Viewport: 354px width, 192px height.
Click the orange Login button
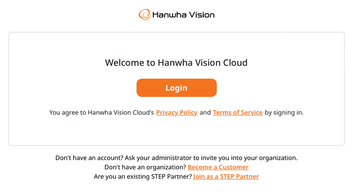click(x=177, y=88)
